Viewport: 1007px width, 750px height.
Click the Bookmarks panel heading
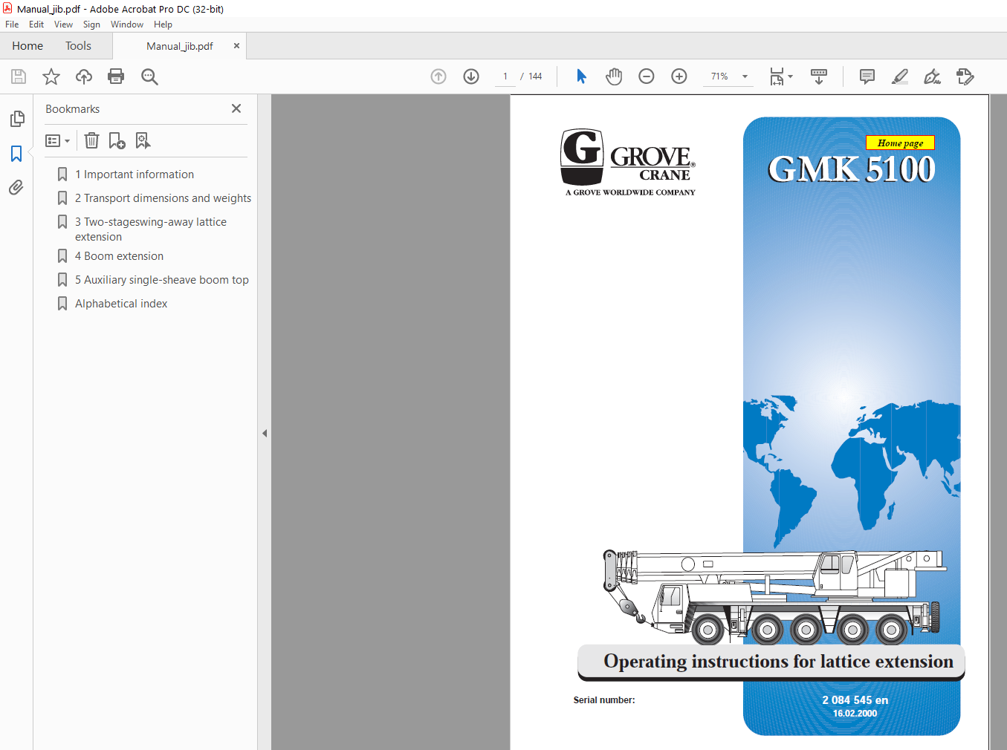pos(72,109)
